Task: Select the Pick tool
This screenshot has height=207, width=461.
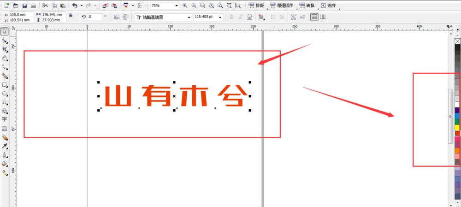Action: coord(5,31)
